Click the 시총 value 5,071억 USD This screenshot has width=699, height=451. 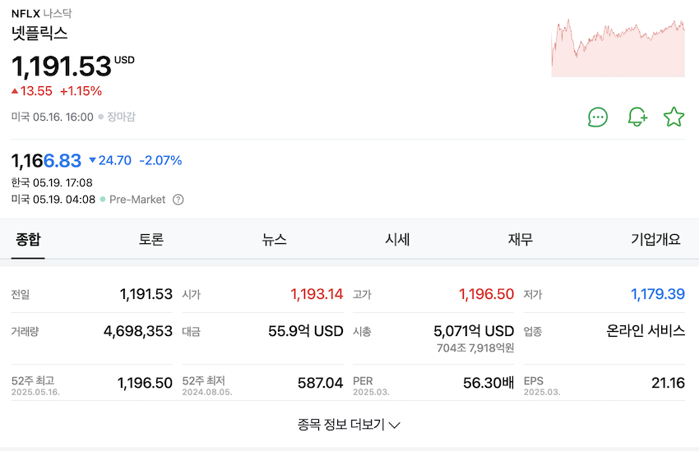click(474, 331)
